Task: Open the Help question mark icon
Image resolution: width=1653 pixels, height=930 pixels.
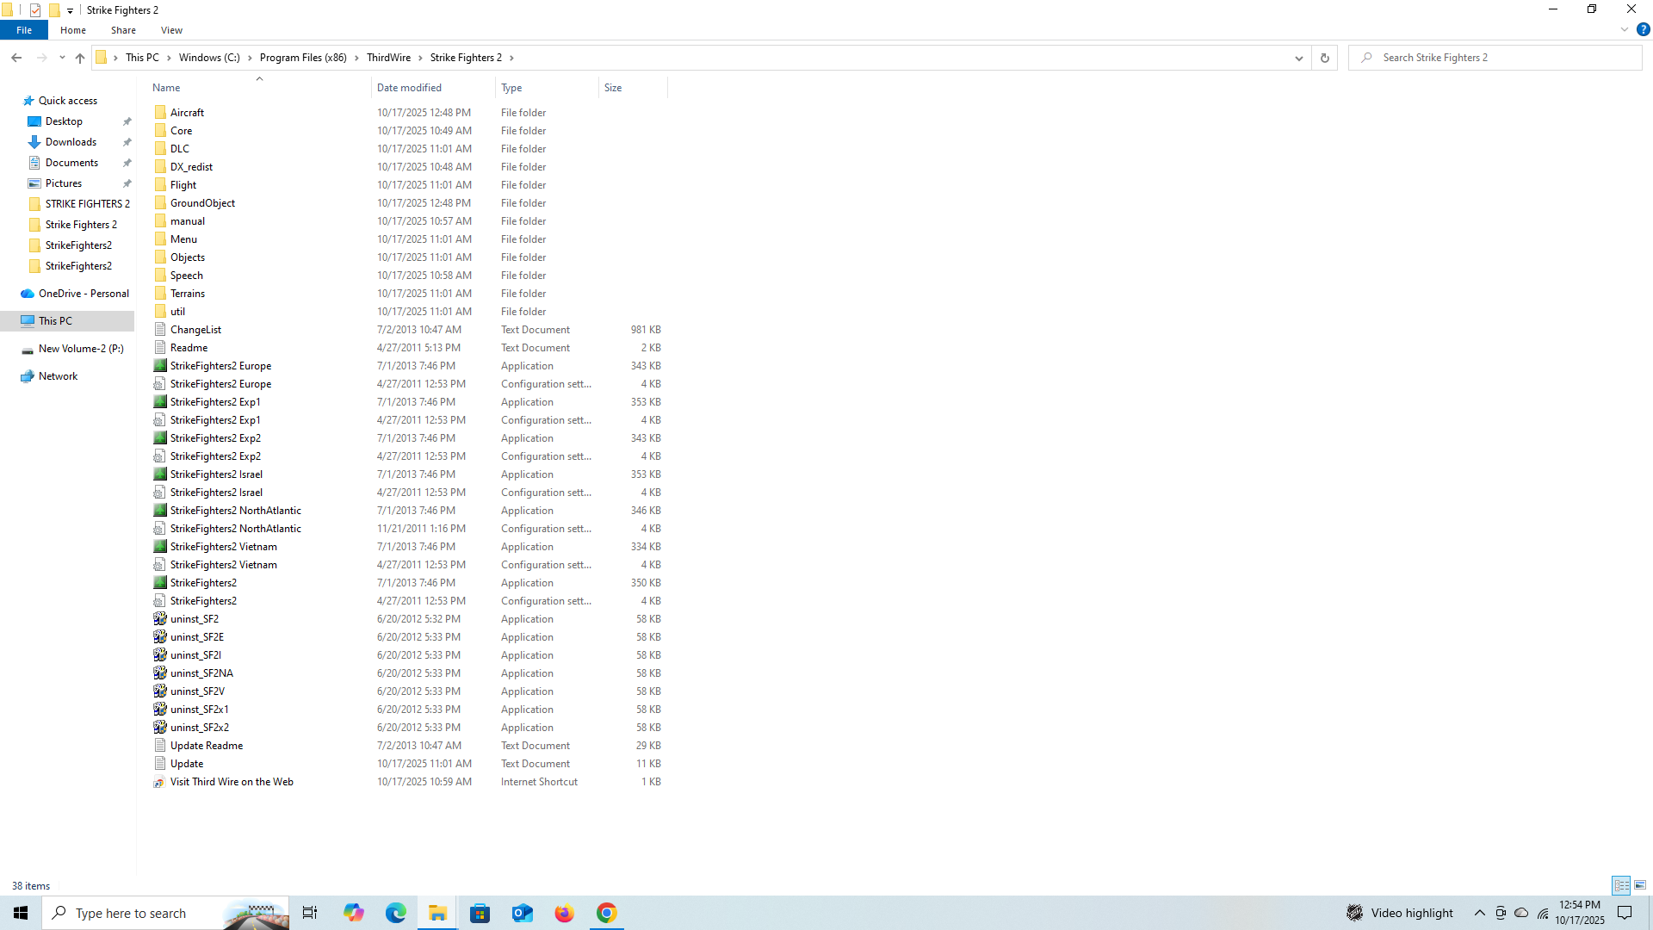Action: tap(1643, 29)
